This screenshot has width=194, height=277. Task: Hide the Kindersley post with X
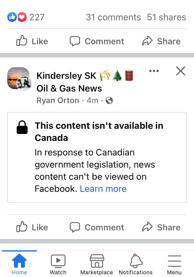180,71
